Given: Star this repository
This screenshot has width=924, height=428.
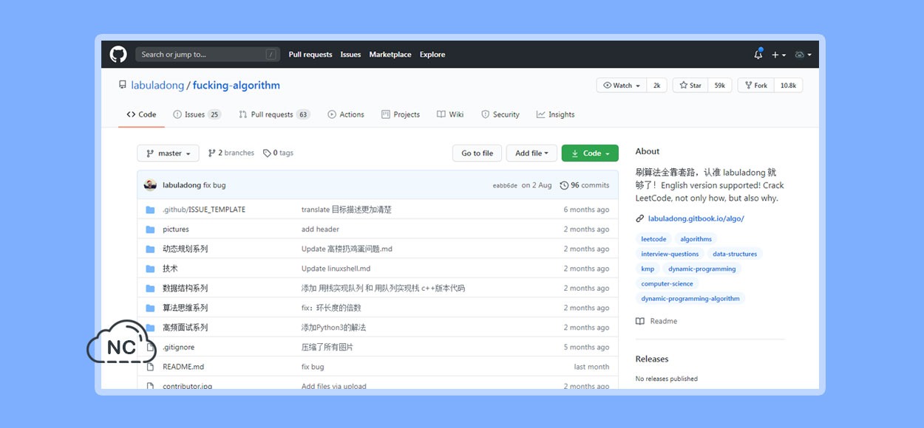Looking at the screenshot, I should point(690,86).
